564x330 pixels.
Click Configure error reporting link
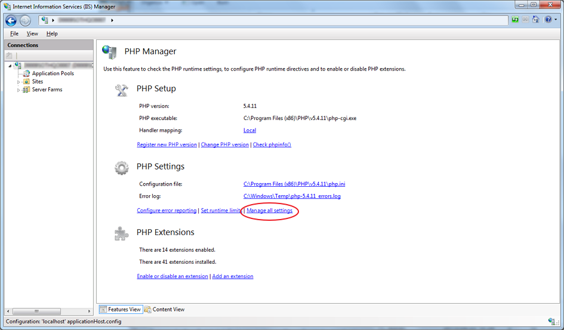167,210
